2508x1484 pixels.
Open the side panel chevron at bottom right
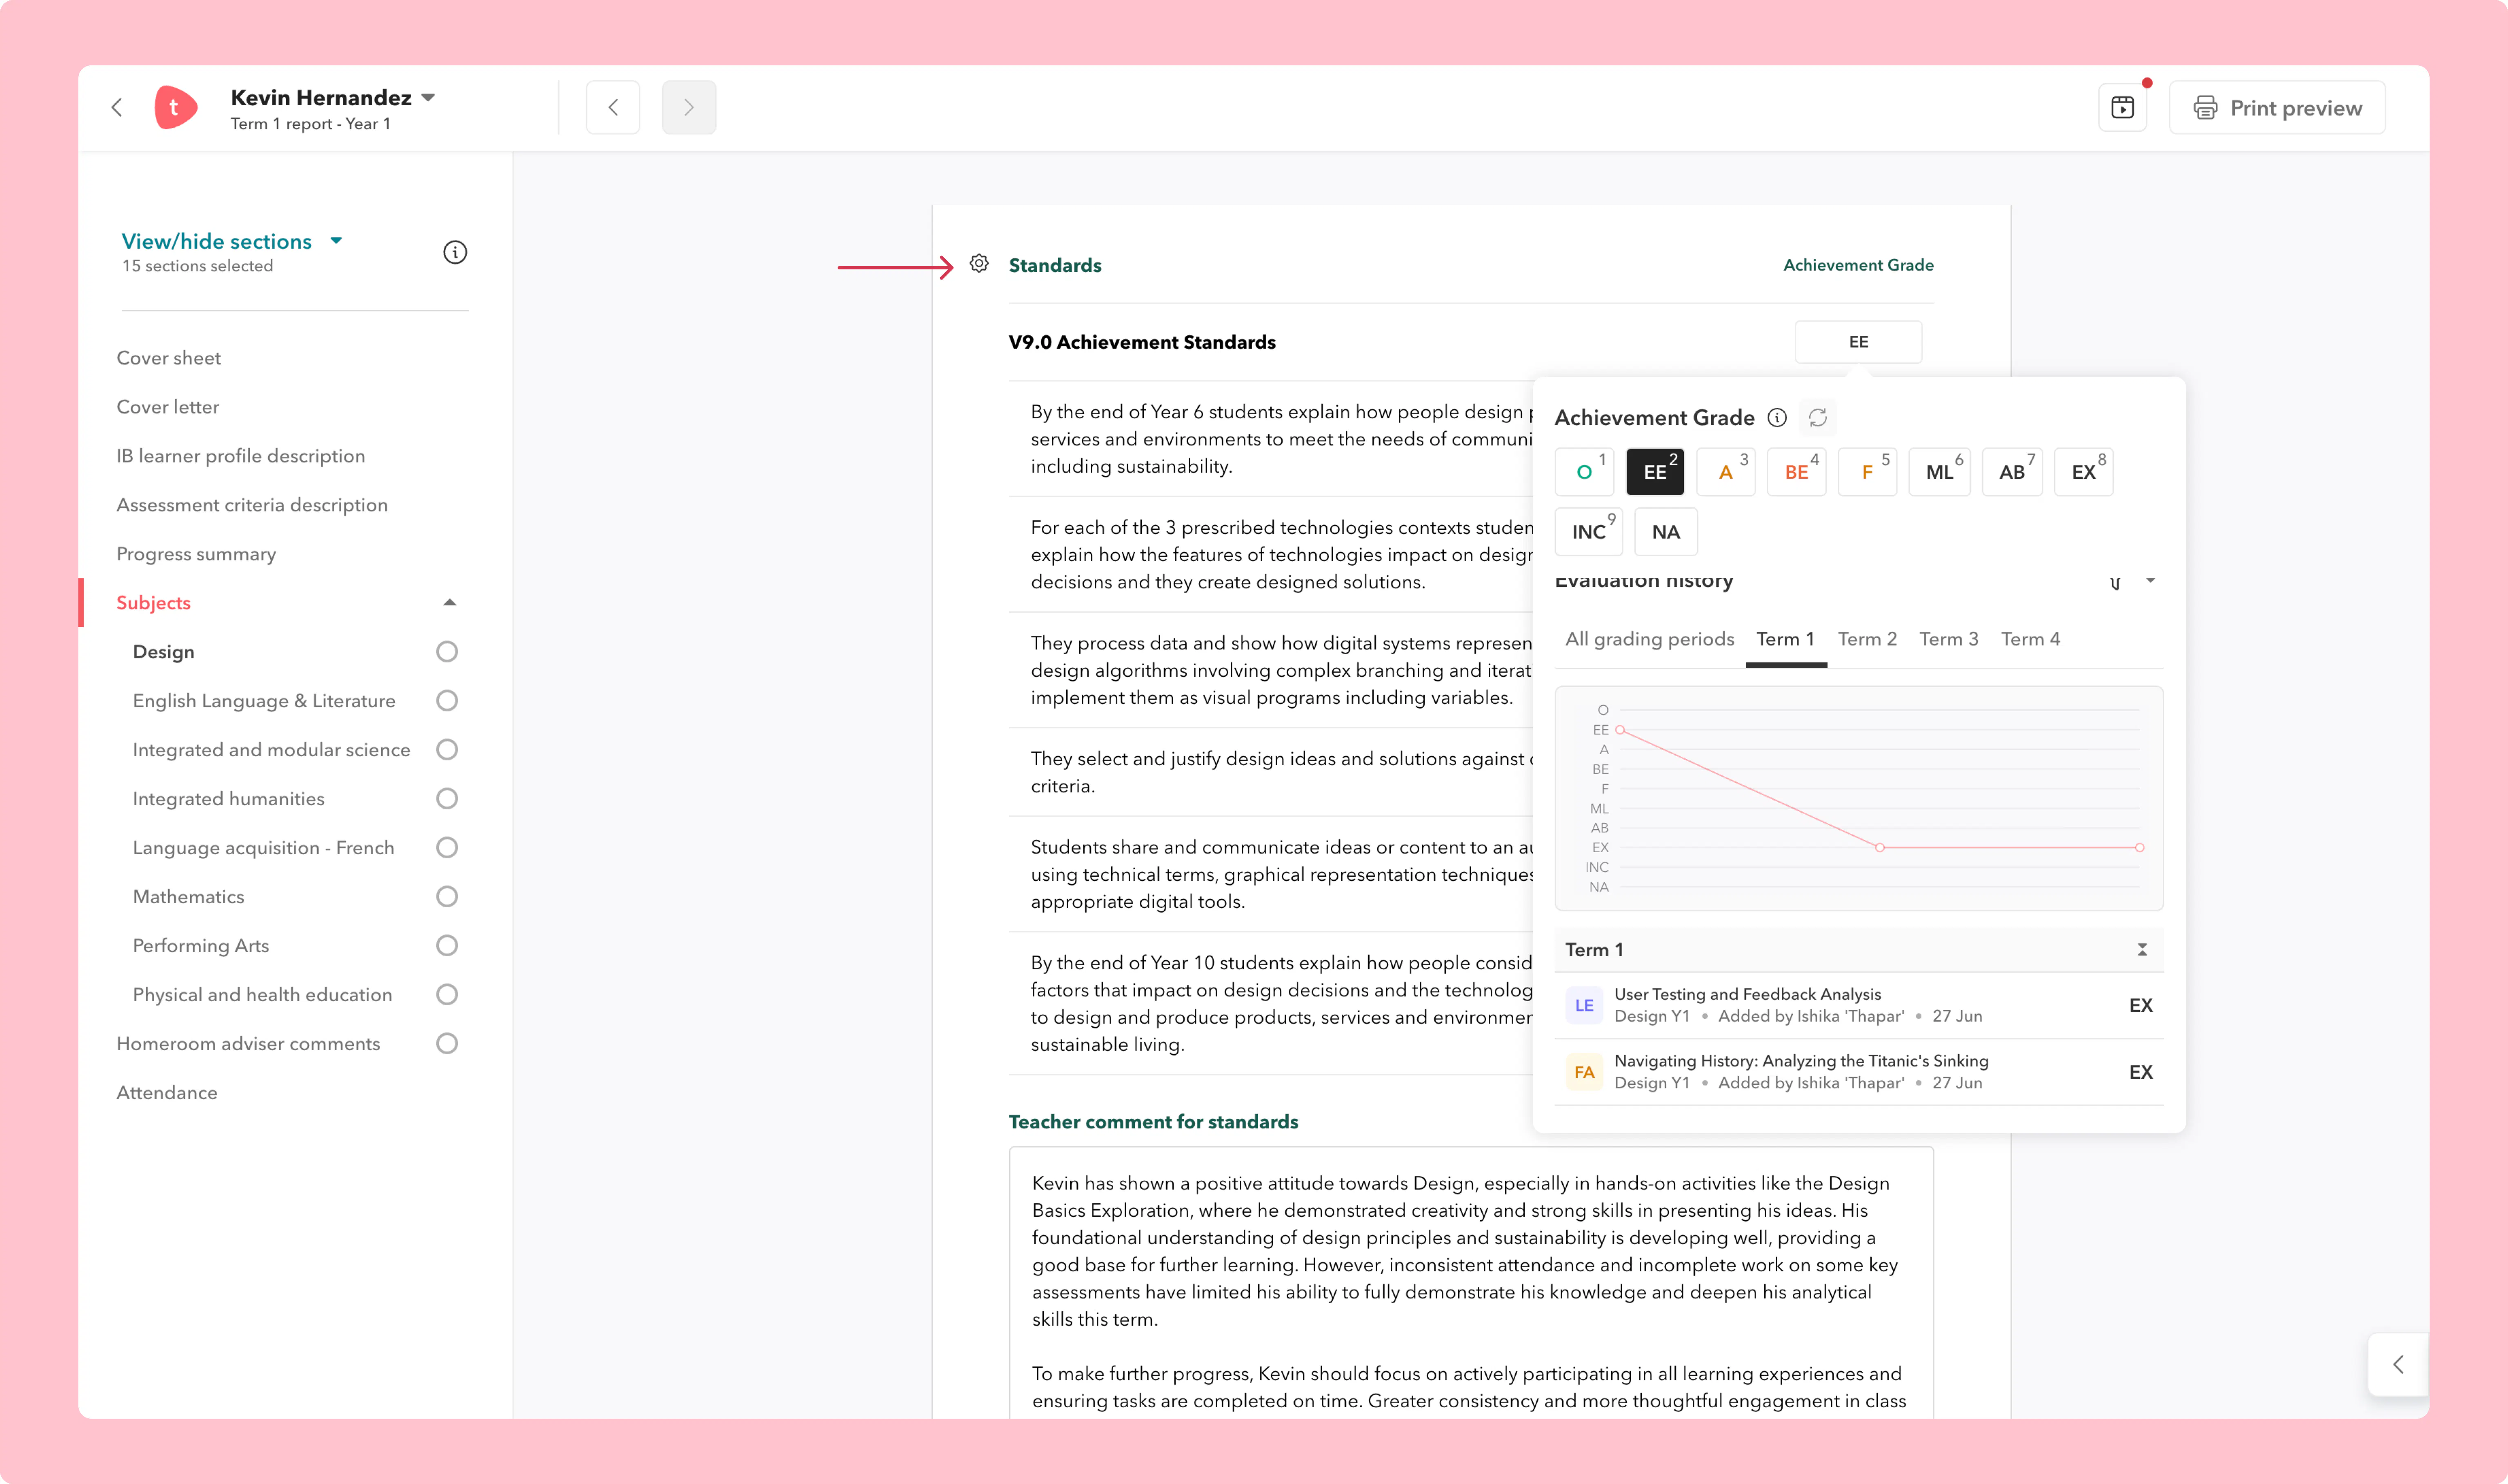pyautogui.click(x=2398, y=1365)
